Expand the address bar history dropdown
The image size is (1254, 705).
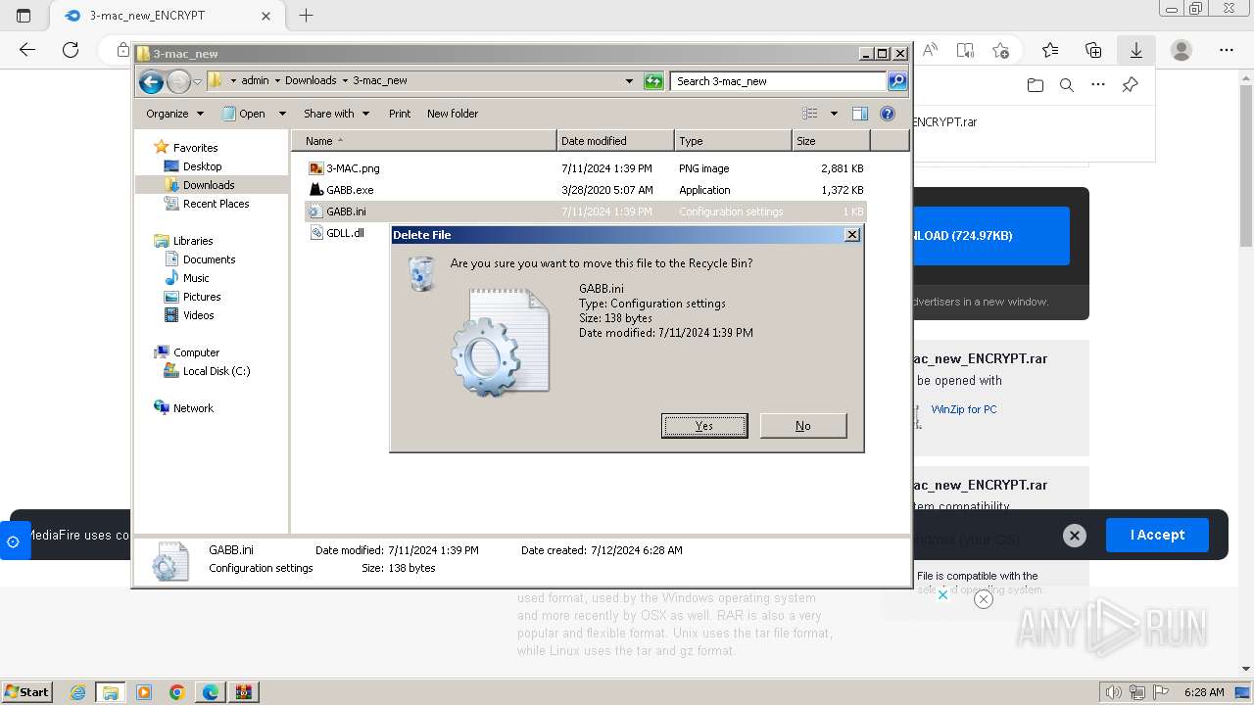tap(629, 81)
